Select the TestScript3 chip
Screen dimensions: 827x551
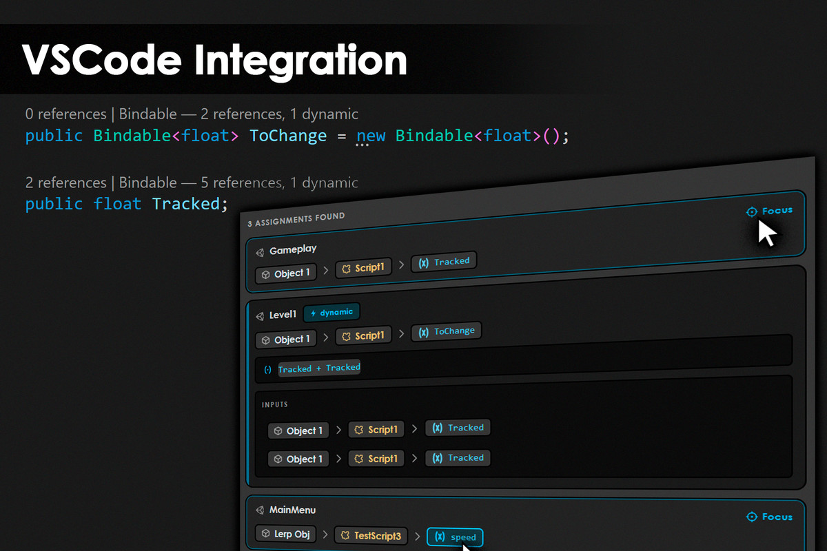pos(371,535)
